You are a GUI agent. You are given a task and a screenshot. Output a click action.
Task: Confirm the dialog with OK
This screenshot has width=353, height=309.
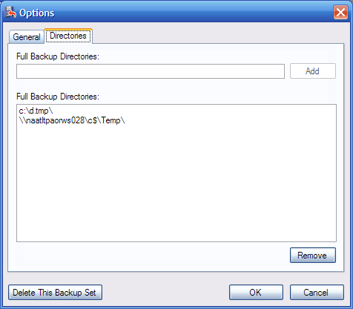pyautogui.click(x=256, y=293)
